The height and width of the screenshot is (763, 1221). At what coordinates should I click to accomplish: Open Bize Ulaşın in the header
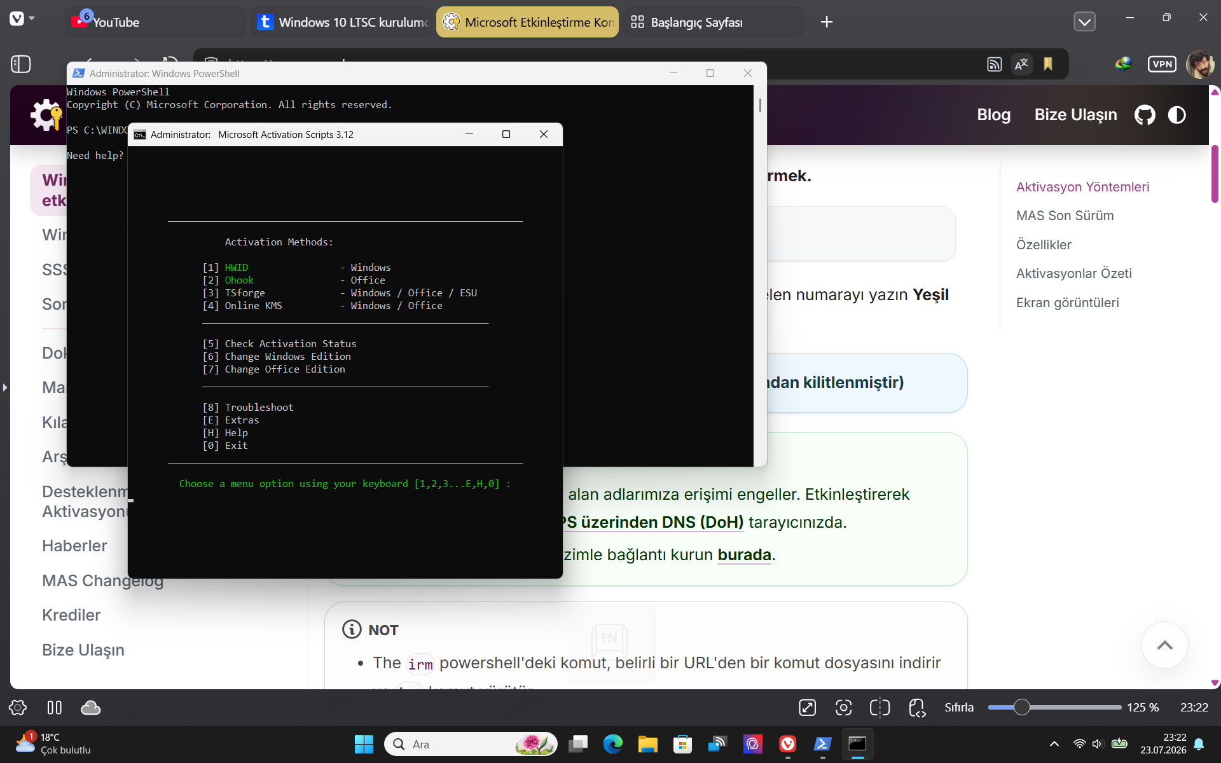[1075, 114]
